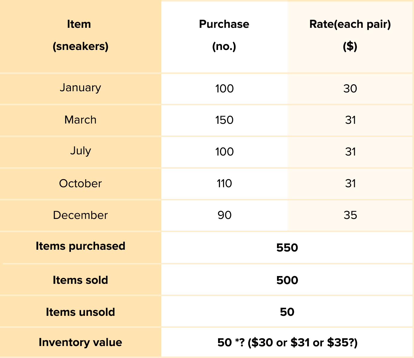Select the 90 purchase value for December
This screenshot has height=358, width=414.
coord(224,215)
